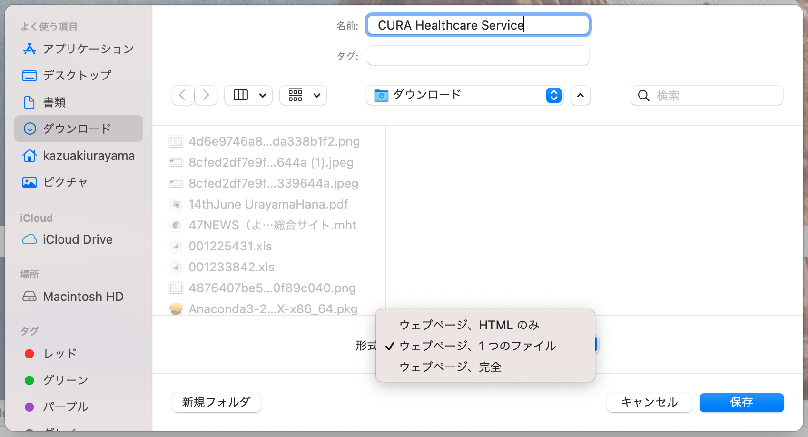Open 14thJune UrayamaHana.pdf in the list
Screen dimensions: 808x437
268,204
